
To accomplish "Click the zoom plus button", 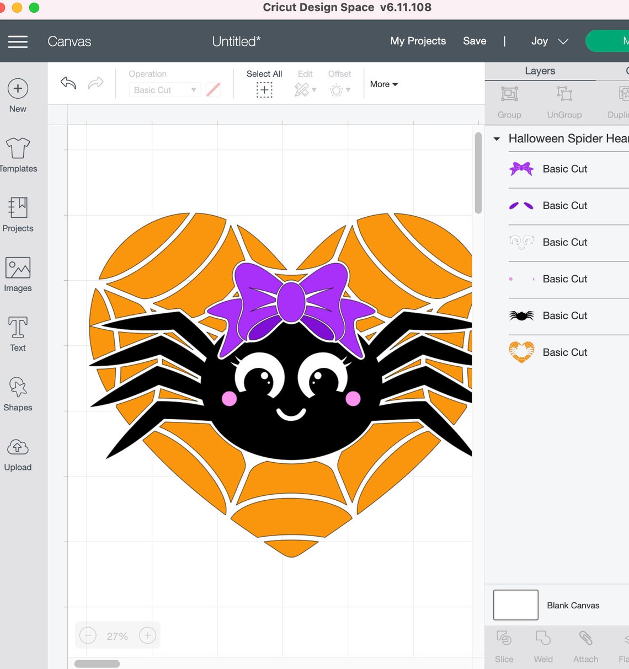I will click(x=147, y=635).
